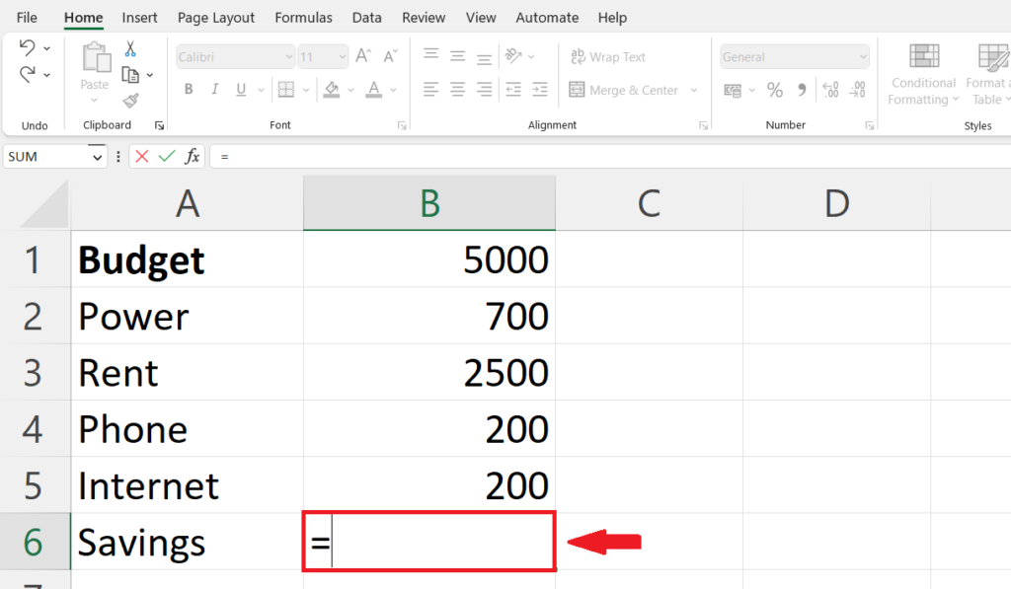Screen dimensions: 1011x589
Task: Toggle Italic formatting
Action: pyautogui.click(x=214, y=89)
